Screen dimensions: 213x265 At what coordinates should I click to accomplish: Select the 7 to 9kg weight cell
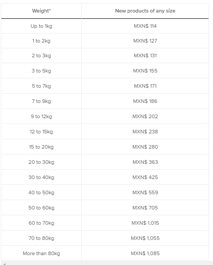41,101
